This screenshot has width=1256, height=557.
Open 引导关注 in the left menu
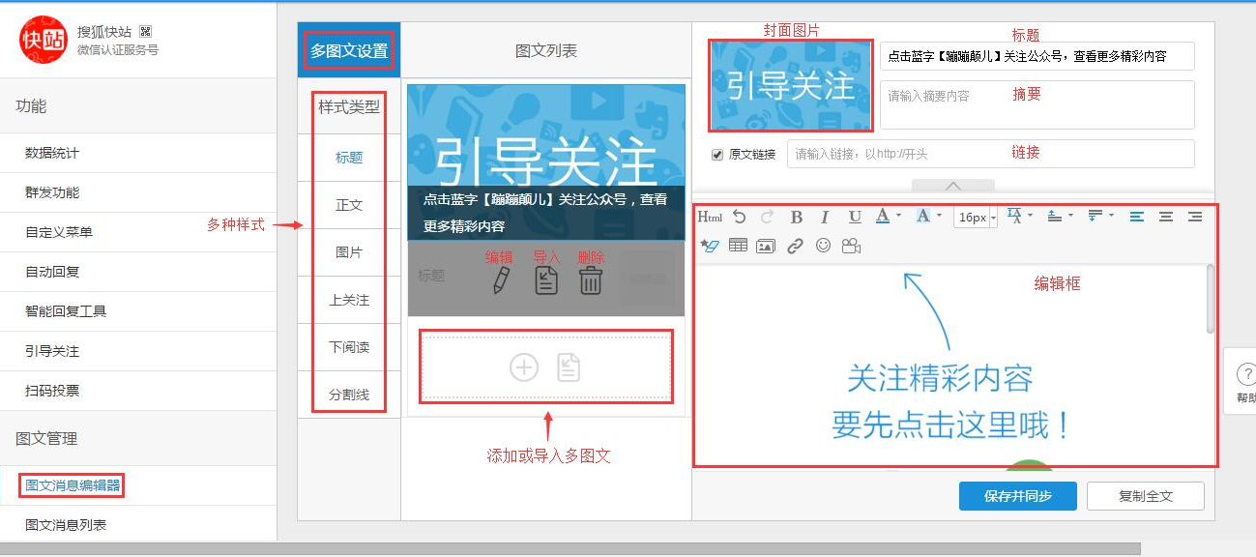(52, 351)
